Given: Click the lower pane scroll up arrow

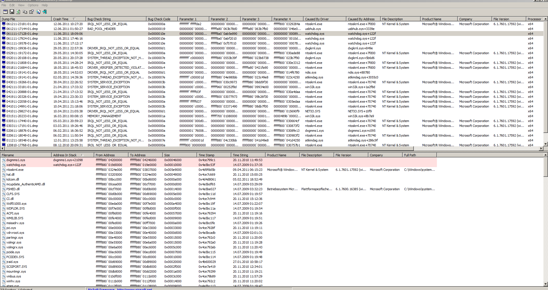Looking at the screenshot, I should pyautogui.click(x=545, y=155).
